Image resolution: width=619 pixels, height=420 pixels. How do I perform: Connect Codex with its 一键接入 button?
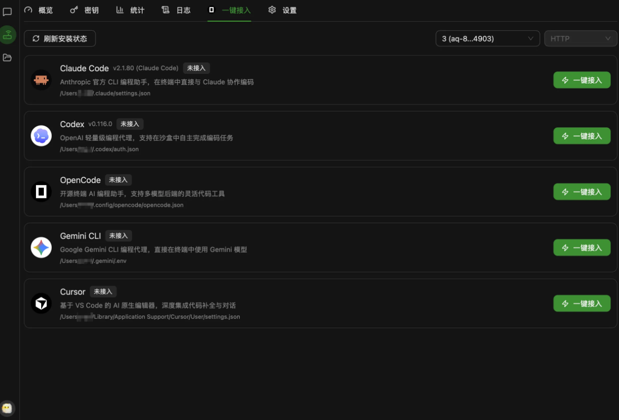pos(582,136)
